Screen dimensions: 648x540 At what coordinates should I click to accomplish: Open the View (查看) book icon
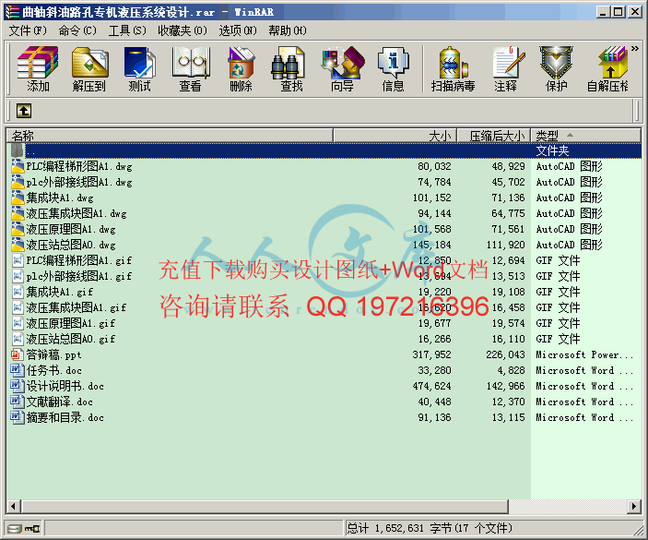pos(191,68)
